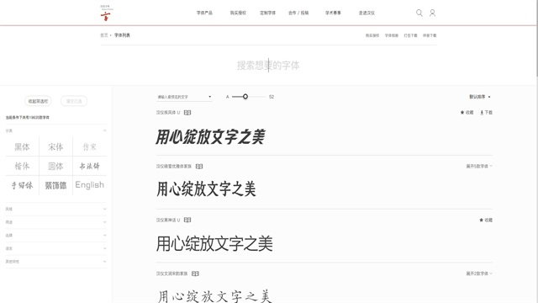Expand the filter section below 品牌

point(56,248)
